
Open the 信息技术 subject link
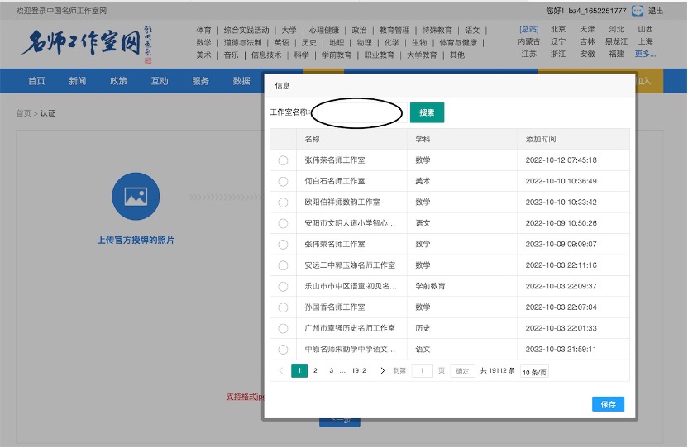coord(266,55)
